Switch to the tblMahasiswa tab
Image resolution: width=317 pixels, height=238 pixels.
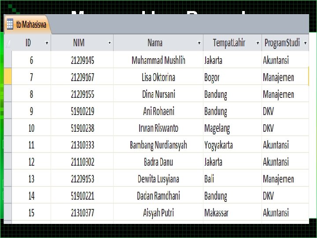pos(27,25)
